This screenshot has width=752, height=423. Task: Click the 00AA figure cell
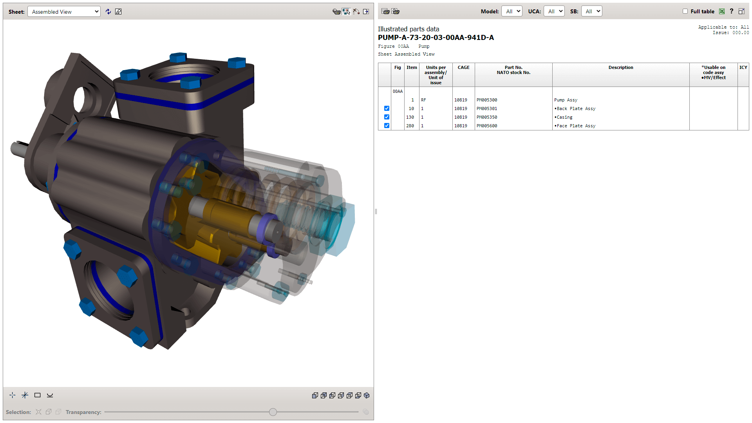click(x=398, y=91)
